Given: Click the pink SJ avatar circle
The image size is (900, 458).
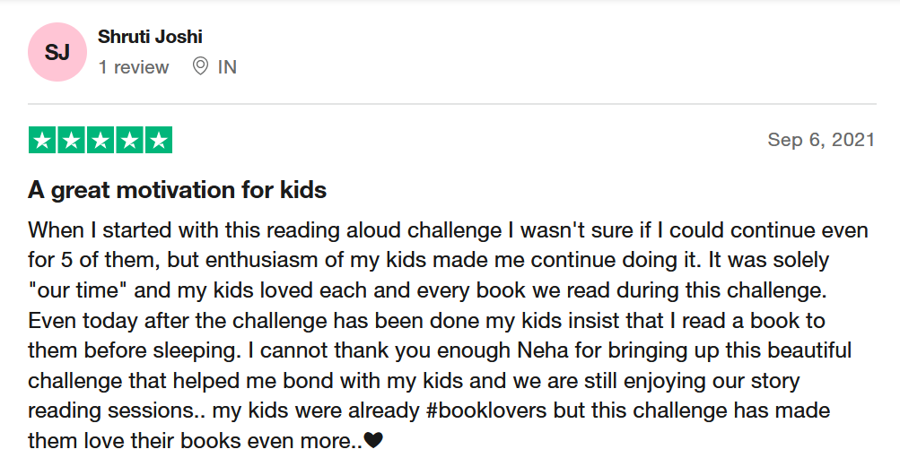Looking at the screenshot, I should coord(57,52).
